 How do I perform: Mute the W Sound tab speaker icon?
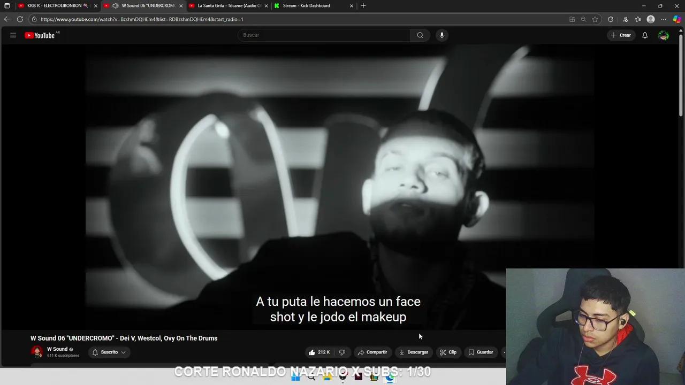click(x=115, y=6)
